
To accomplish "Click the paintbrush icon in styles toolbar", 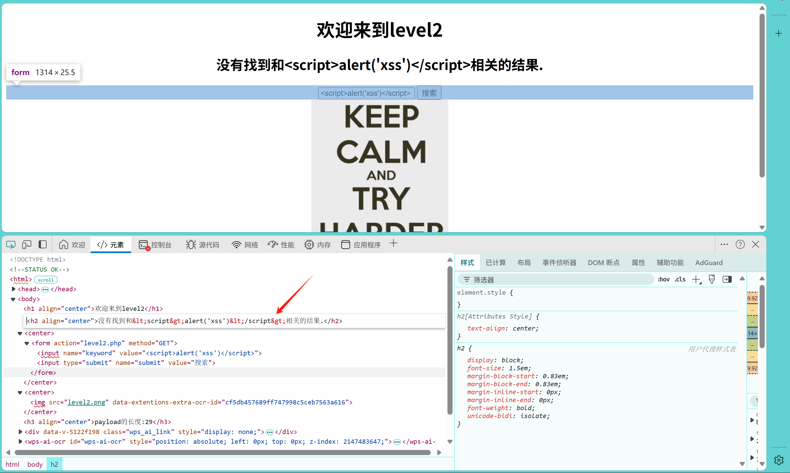I will (712, 280).
